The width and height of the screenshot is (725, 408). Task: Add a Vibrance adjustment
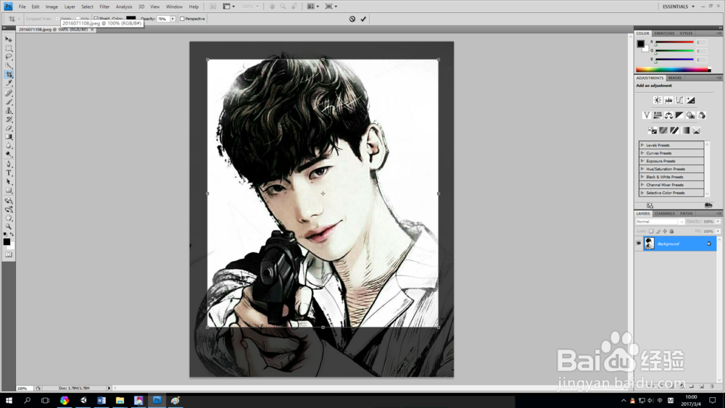click(x=647, y=115)
